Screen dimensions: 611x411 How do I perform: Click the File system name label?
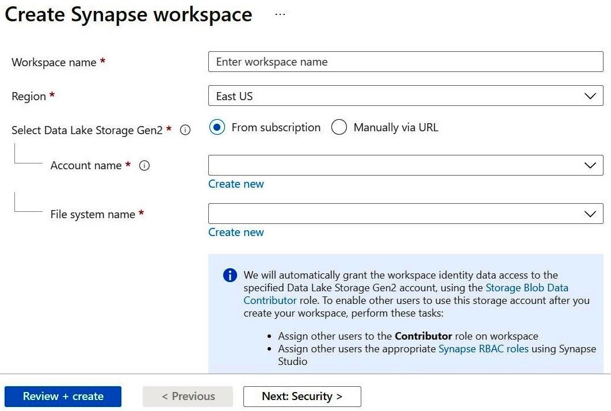tap(93, 214)
